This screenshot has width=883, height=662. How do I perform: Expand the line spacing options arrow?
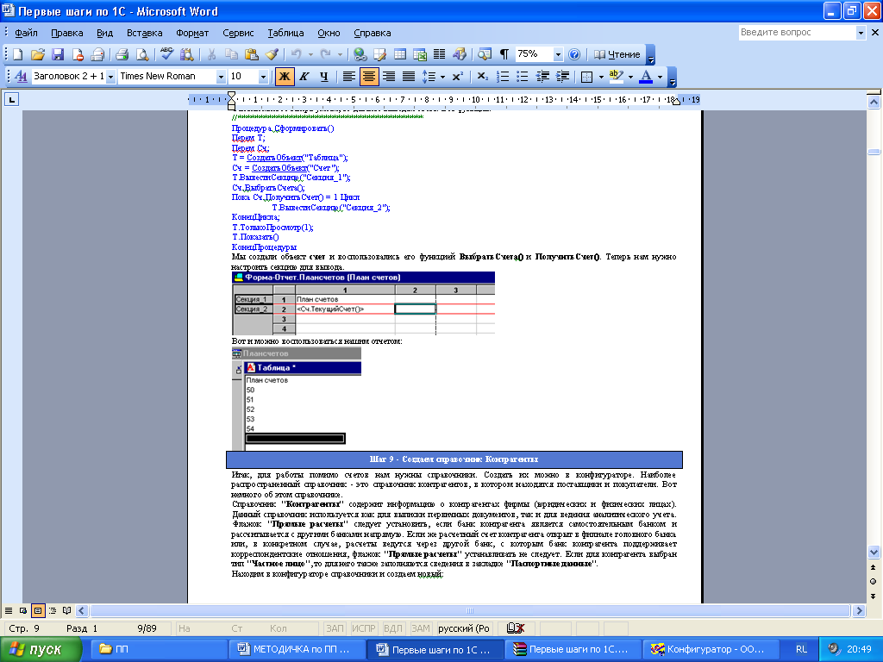click(x=442, y=77)
